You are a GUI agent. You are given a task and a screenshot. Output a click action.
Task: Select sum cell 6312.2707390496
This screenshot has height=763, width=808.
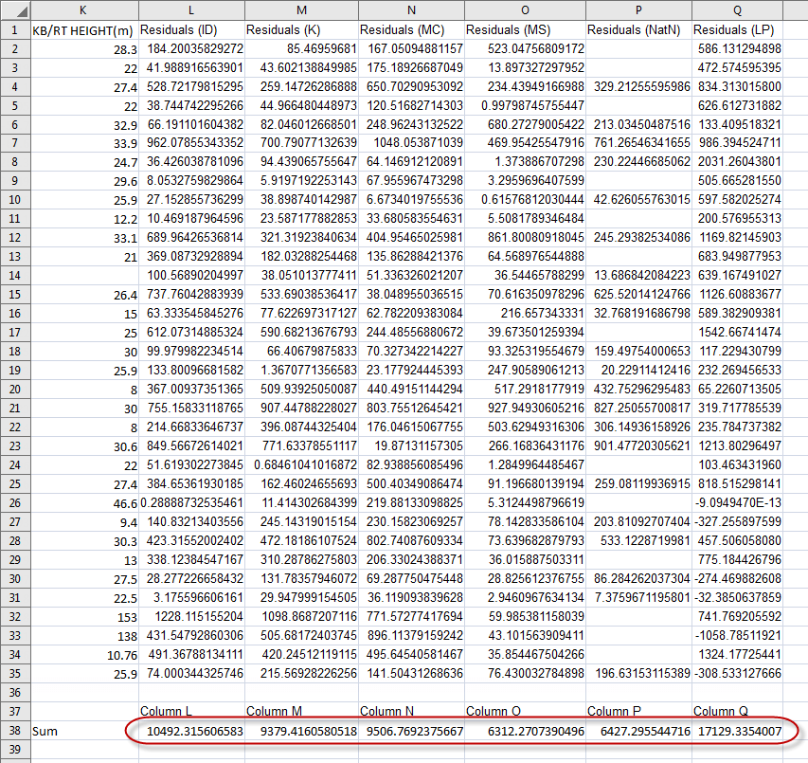pyautogui.click(x=525, y=731)
